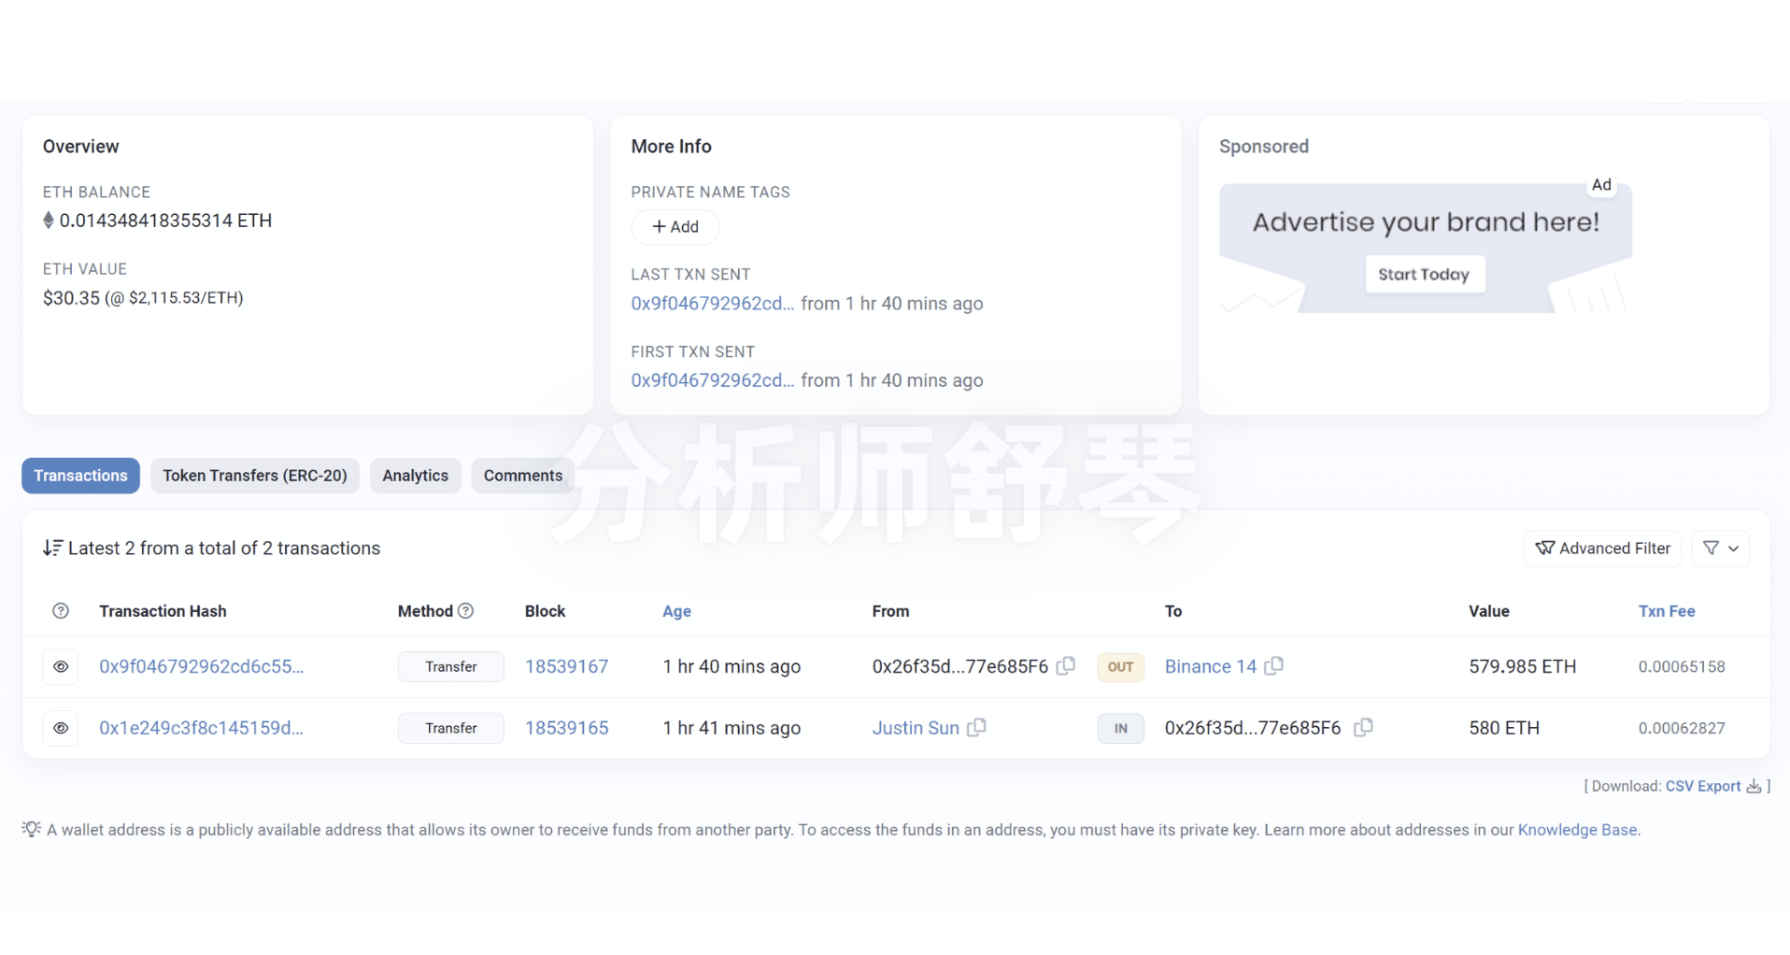Screen dimensions: 1790x955
Task: Click the Advanced Filter funnel icon
Action: pos(1546,549)
